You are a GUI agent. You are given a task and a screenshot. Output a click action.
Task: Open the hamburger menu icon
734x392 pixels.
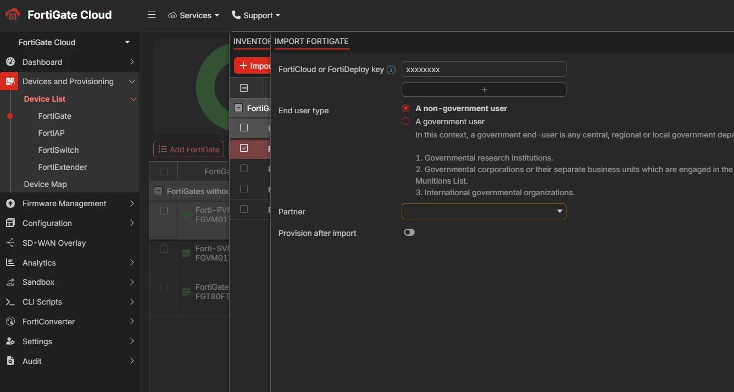(x=152, y=15)
